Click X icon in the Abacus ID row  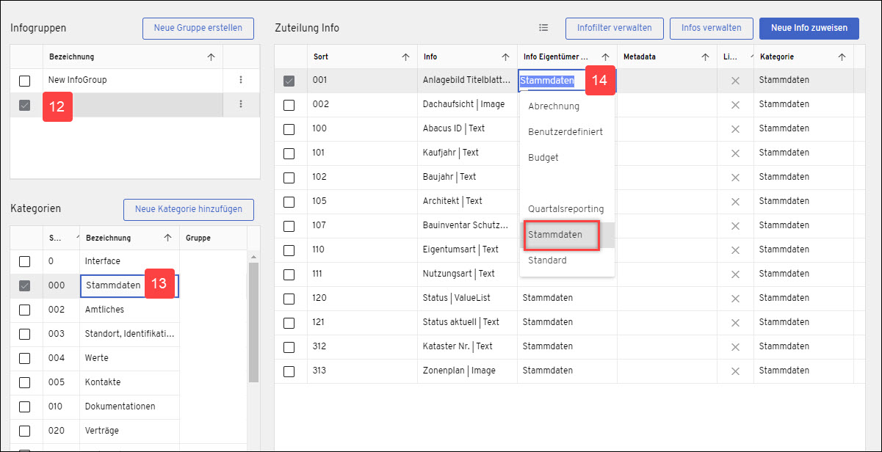(x=735, y=128)
